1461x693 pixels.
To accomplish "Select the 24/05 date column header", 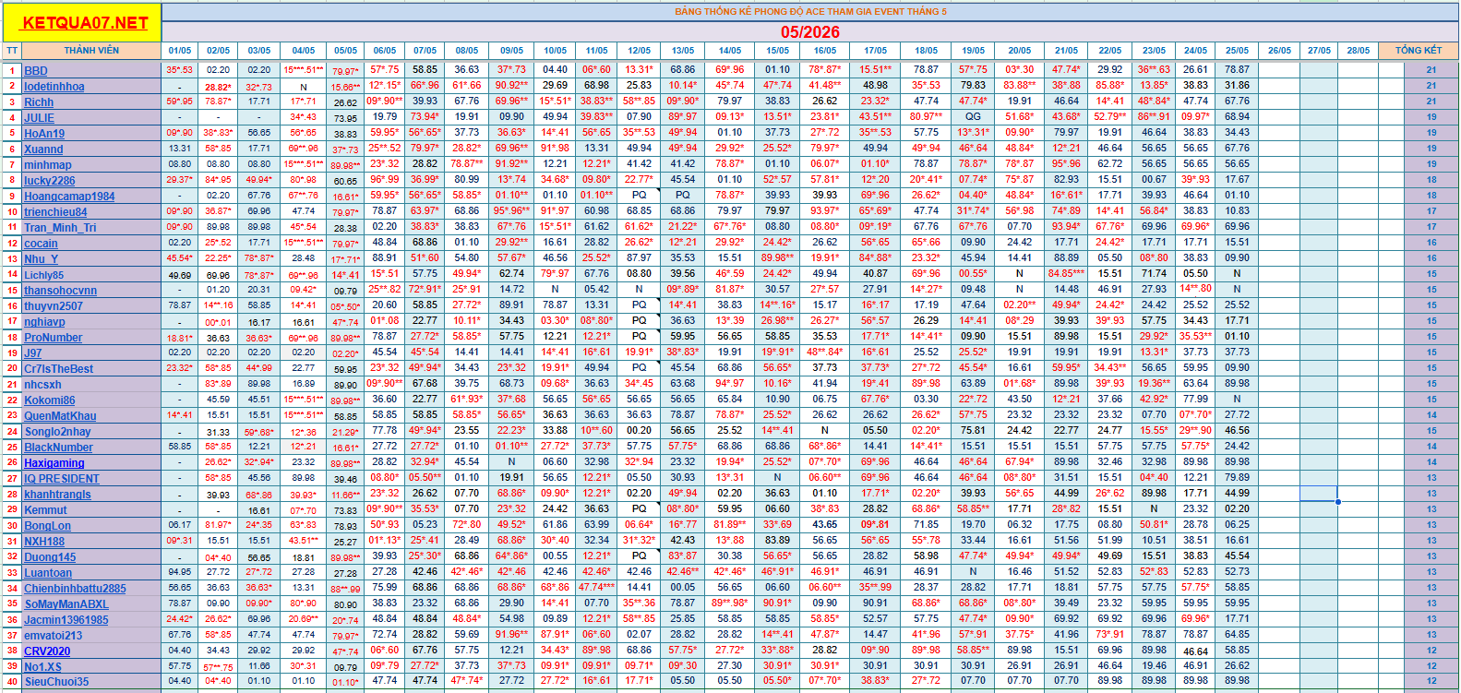I will point(1195,51).
